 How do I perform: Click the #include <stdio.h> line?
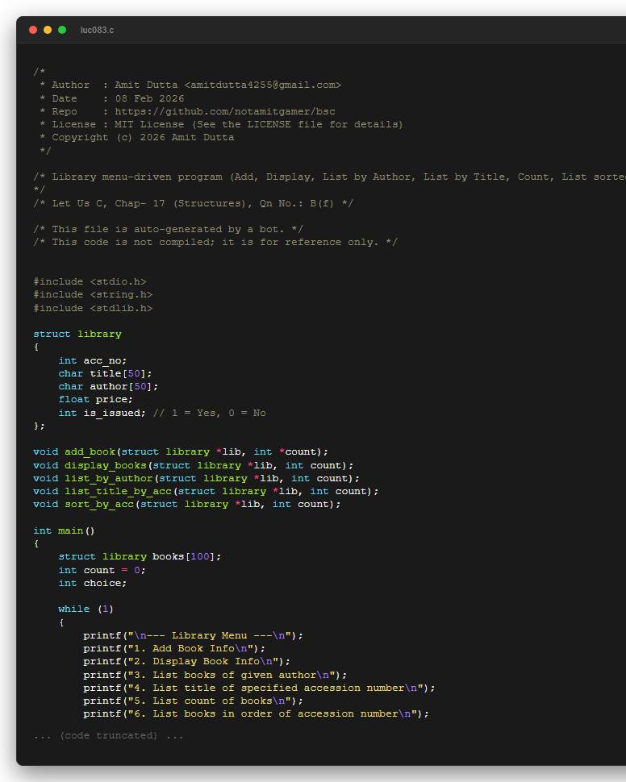[x=90, y=282]
